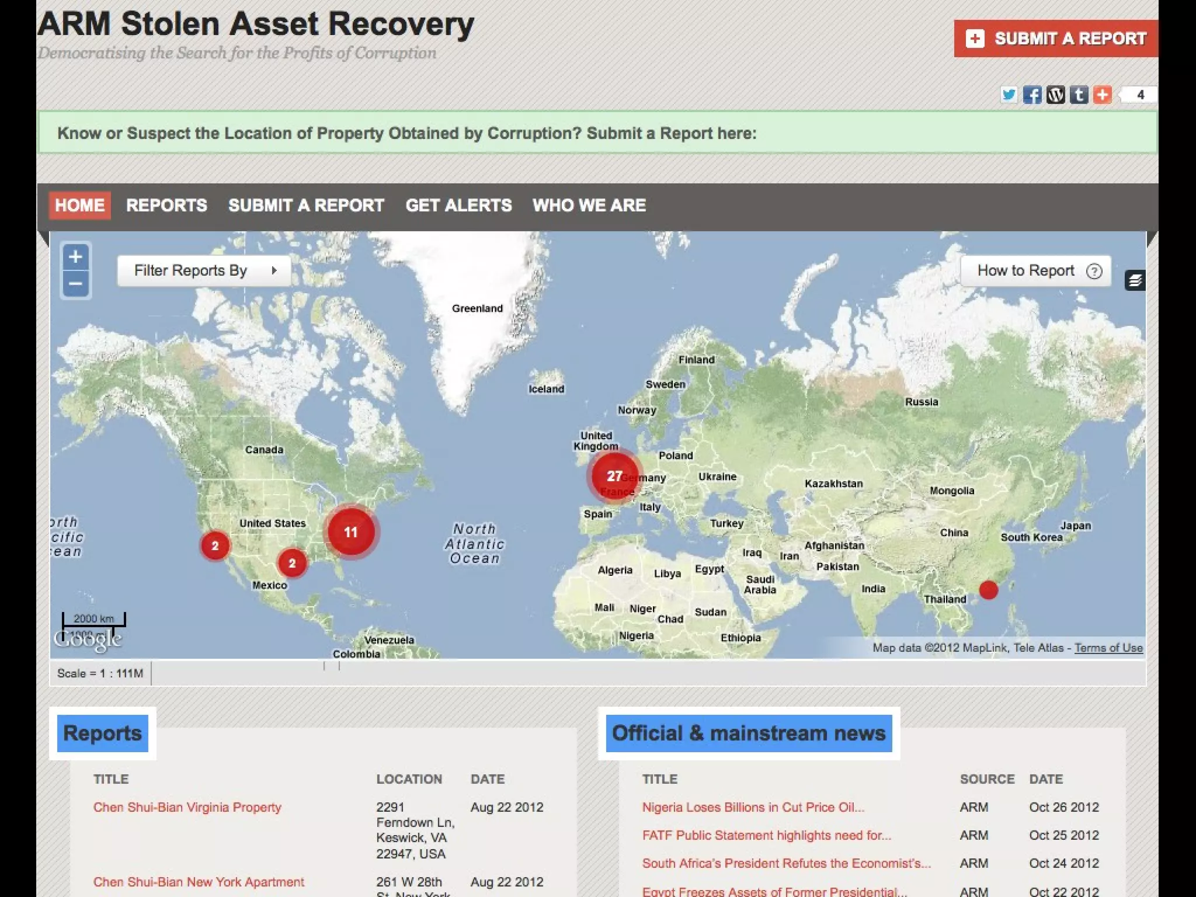Click the 27 reports cluster over France
Viewport: 1196px width, 897px height.
tap(614, 477)
